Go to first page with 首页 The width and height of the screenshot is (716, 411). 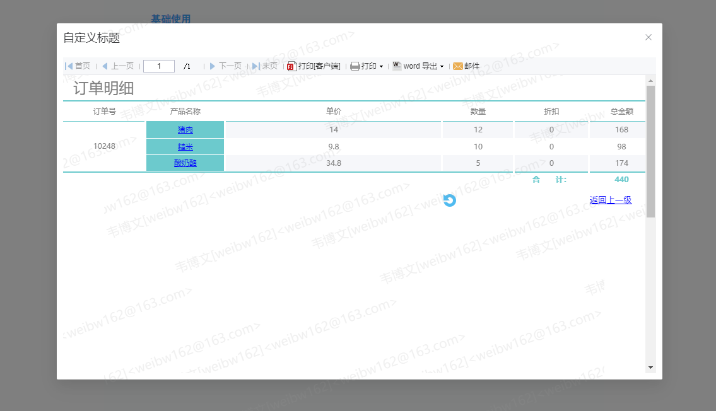click(x=78, y=66)
